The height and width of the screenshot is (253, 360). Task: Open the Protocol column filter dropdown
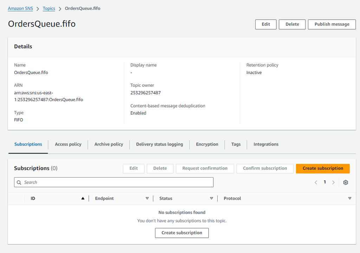pos(350,198)
